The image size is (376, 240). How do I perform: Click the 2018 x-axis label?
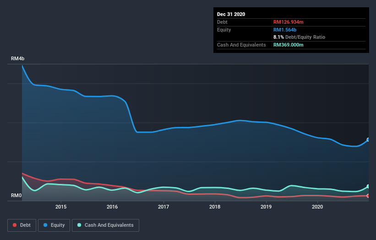click(215, 207)
